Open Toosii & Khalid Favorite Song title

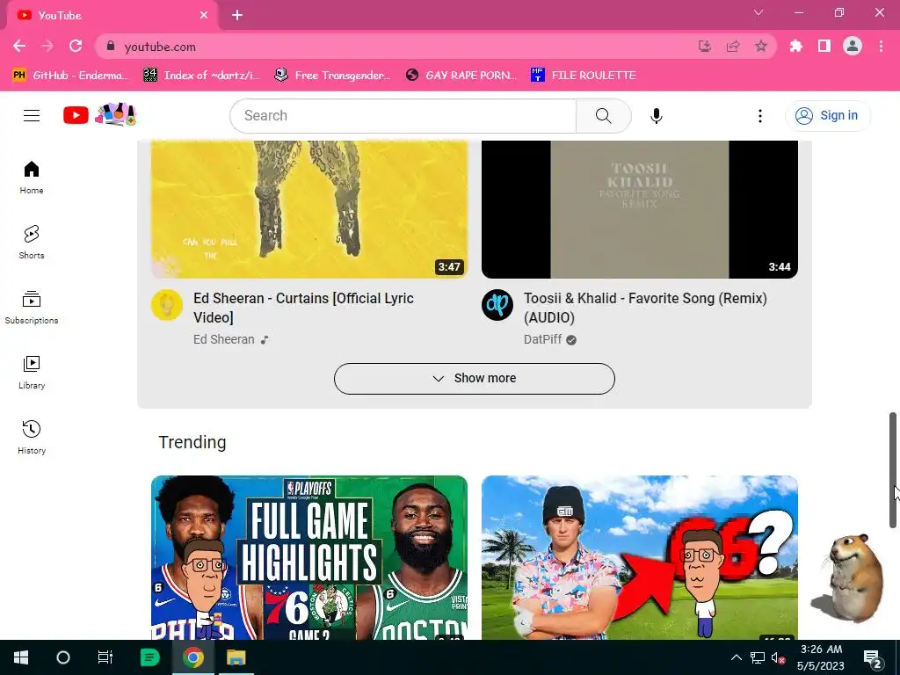tap(645, 308)
